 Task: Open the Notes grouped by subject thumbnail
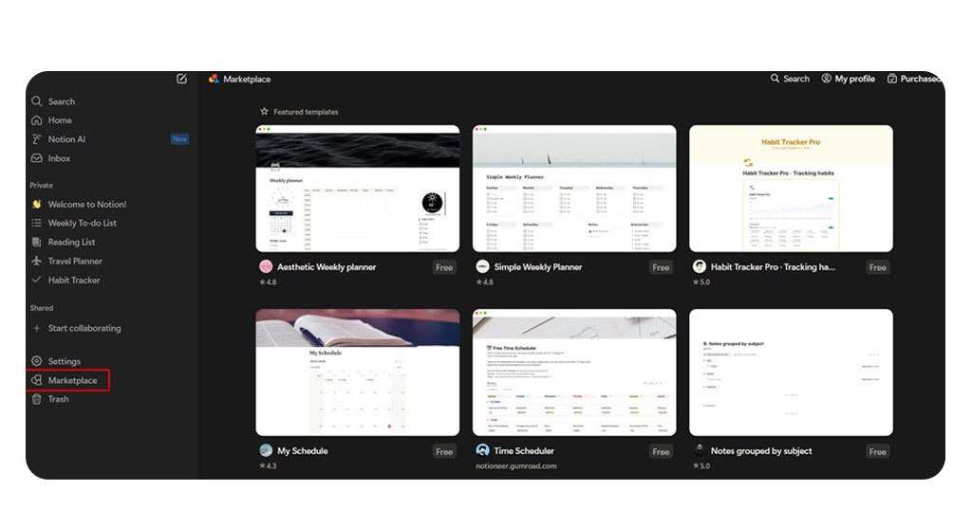coord(791,372)
